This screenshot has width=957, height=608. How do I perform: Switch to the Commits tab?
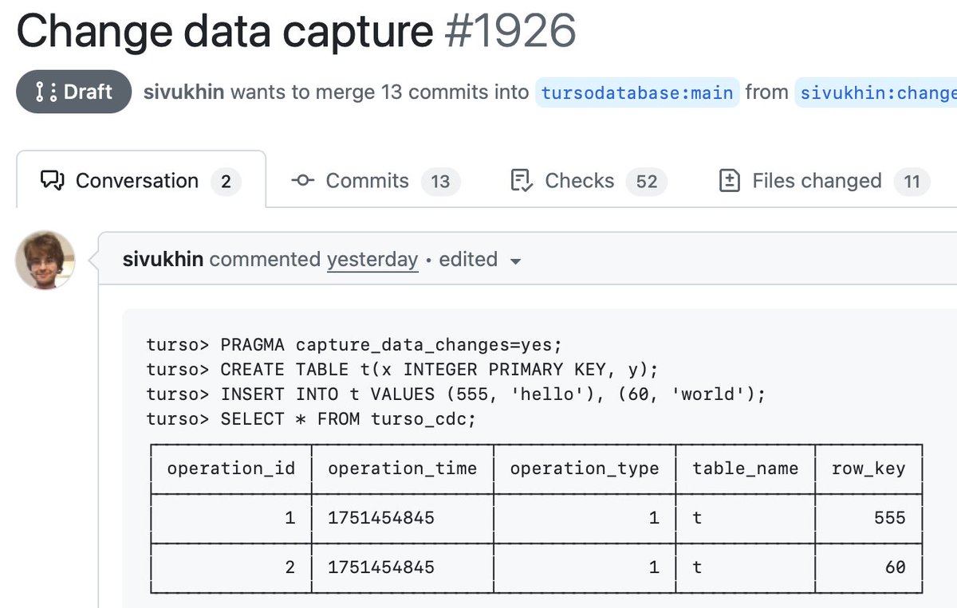[376, 181]
